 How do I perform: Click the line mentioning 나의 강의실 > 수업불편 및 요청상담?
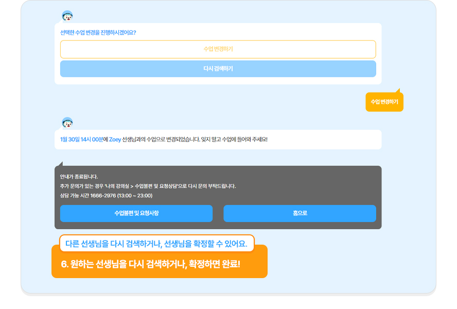click(148, 186)
